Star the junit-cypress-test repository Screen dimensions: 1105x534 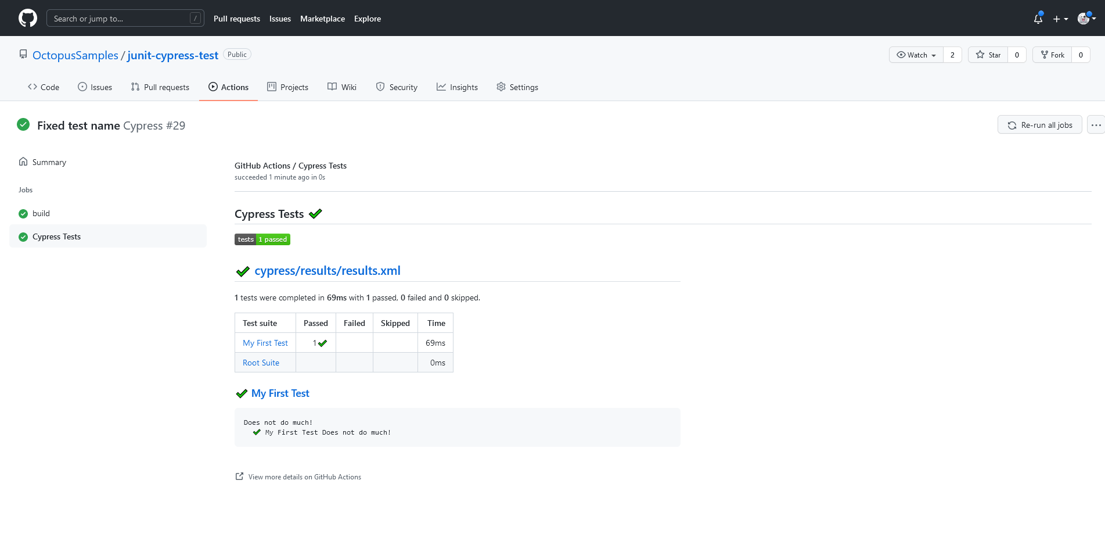pyautogui.click(x=988, y=55)
